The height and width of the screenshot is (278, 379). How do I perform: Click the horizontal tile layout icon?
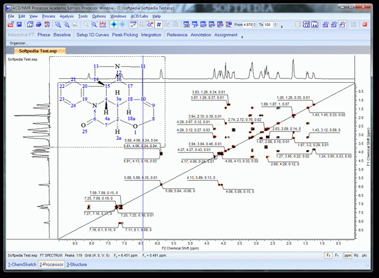[298, 25]
